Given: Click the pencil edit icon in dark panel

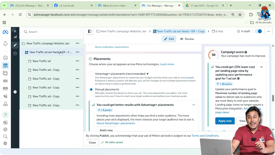Looking at the screenshot, I should coord(15,45).
